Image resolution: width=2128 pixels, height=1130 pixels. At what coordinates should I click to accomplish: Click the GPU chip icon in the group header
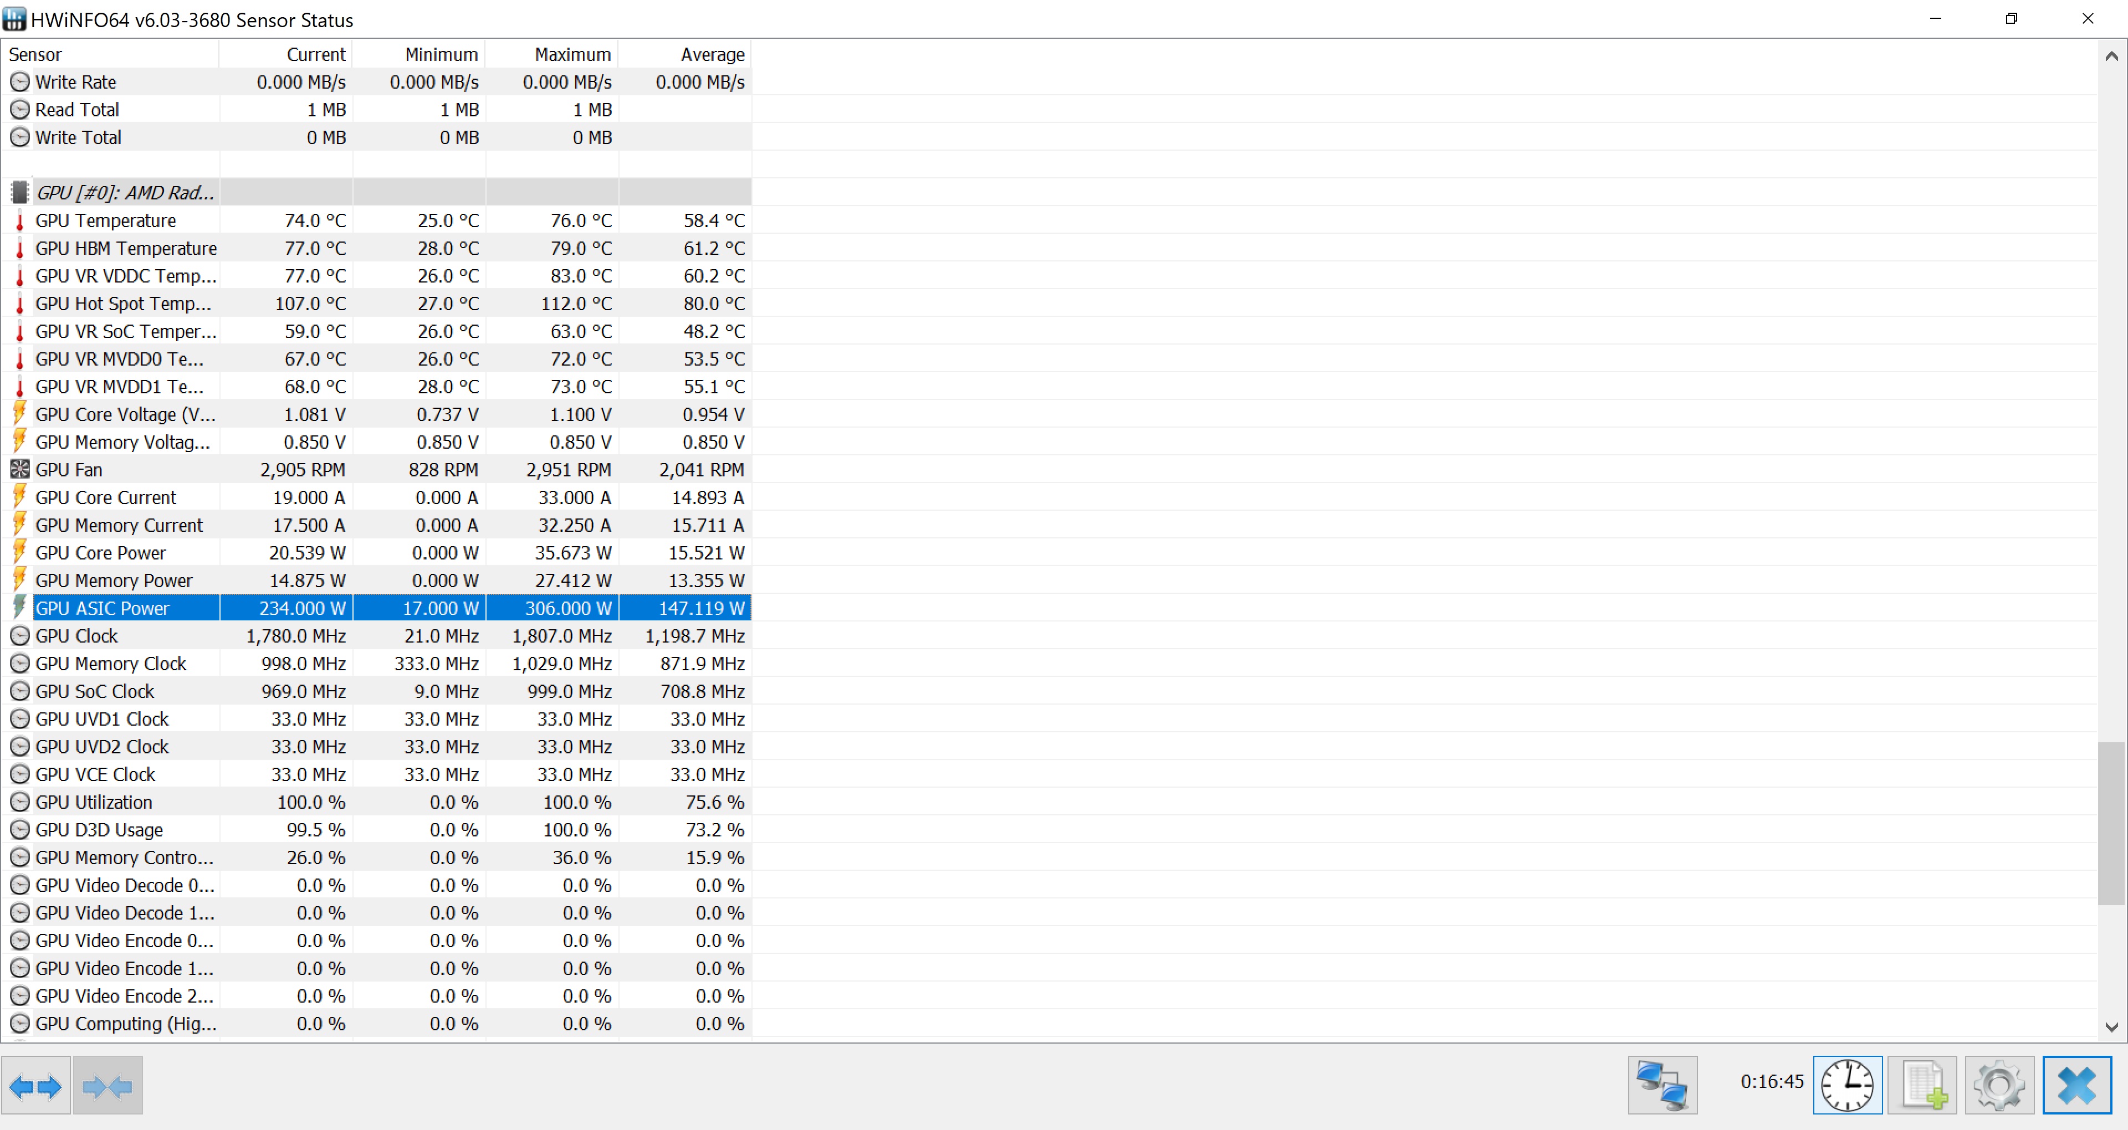[20, 192]
